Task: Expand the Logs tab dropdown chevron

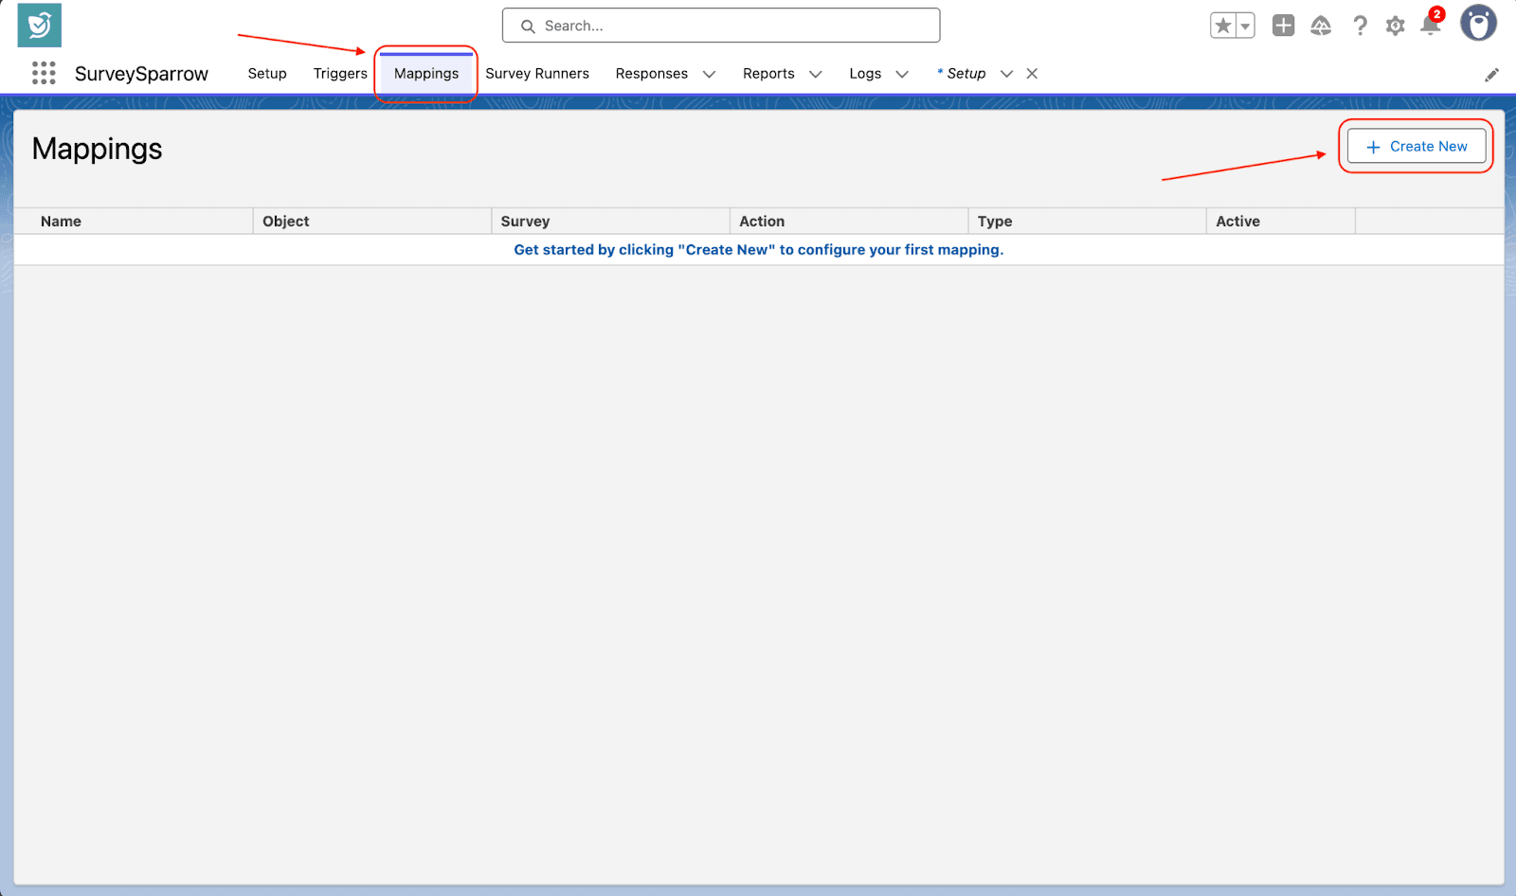Action: [902, 74]
